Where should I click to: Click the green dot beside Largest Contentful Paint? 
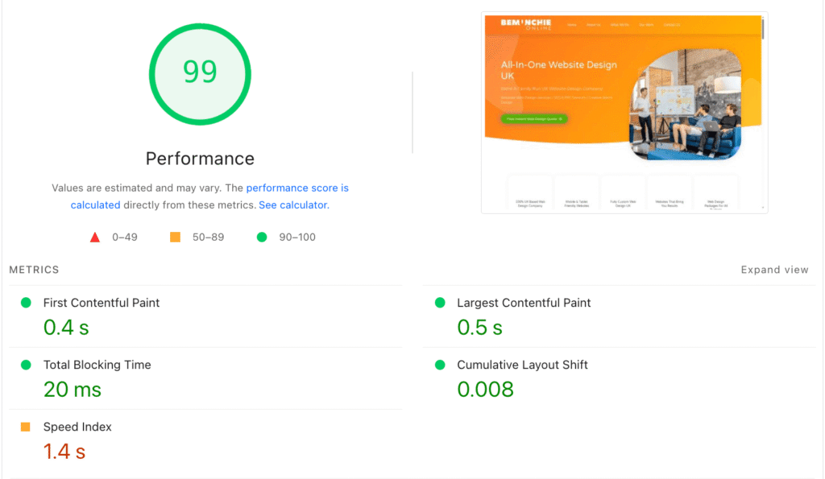tap(440, 303)
